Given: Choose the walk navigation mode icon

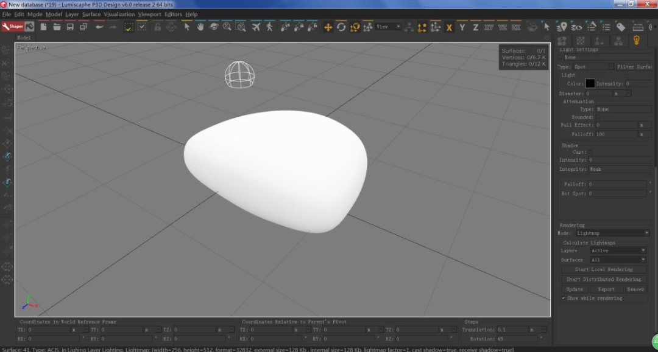Looking at the screenshot, I should pos(269,27).
